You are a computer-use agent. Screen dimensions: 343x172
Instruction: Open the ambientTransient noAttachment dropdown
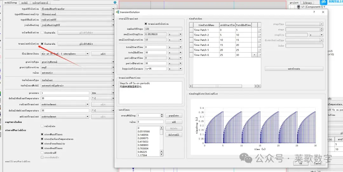point(65,117)
